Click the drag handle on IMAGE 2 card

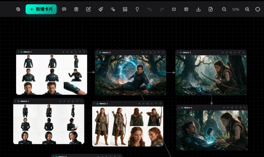(x=94, y=104)
